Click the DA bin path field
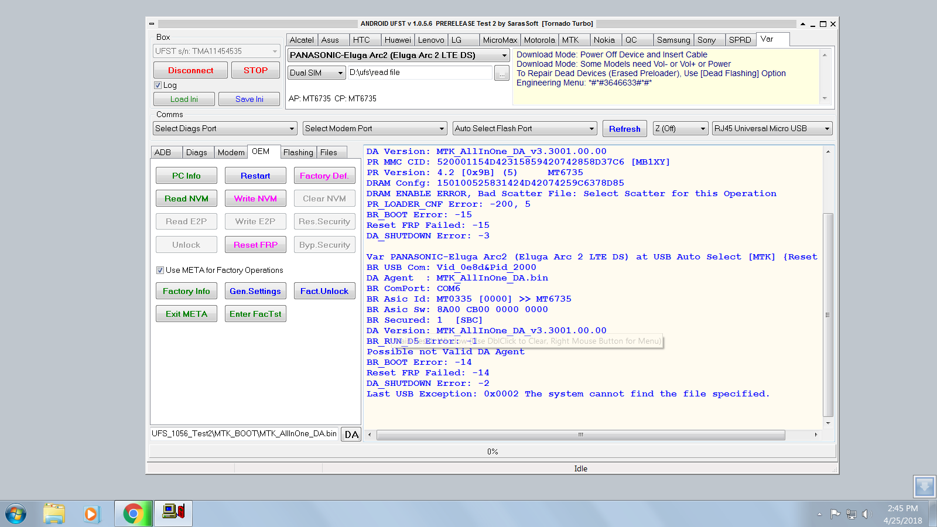The image size is (937, 527). tap(244, 434)
